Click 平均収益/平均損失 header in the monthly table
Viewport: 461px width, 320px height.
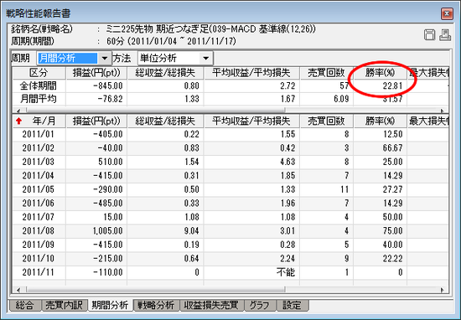(x=251, y=121)
